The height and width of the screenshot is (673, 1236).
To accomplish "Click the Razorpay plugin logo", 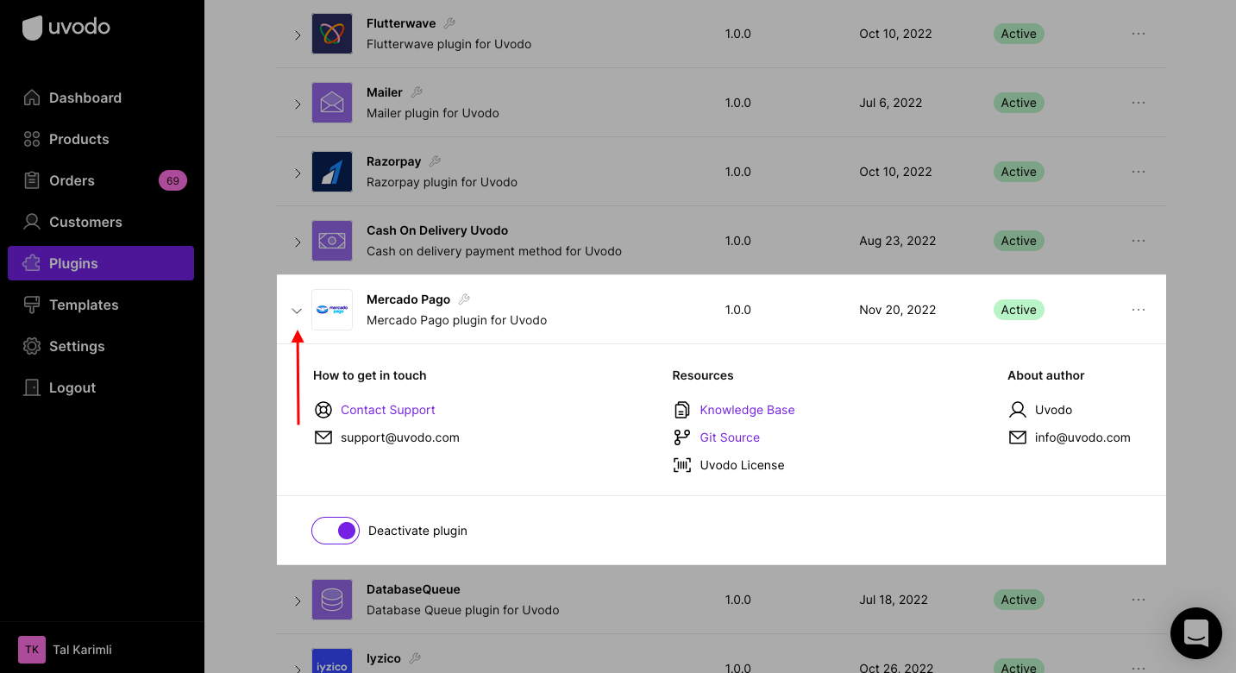I will pyautogui.click(x=332, y=172).
